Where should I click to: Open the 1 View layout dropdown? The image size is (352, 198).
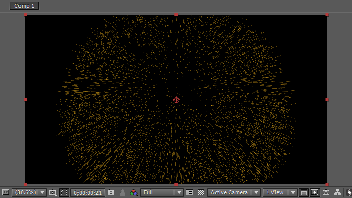pos(280,193)
